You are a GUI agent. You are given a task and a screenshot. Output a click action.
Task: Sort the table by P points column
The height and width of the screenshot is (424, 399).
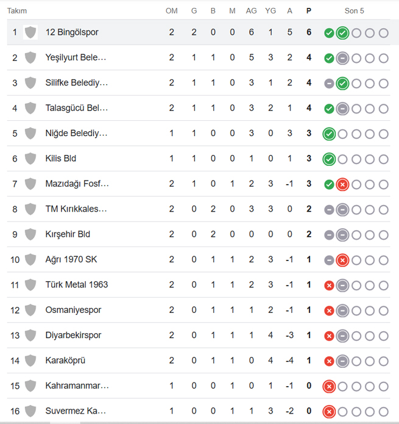tap(309, 11)
